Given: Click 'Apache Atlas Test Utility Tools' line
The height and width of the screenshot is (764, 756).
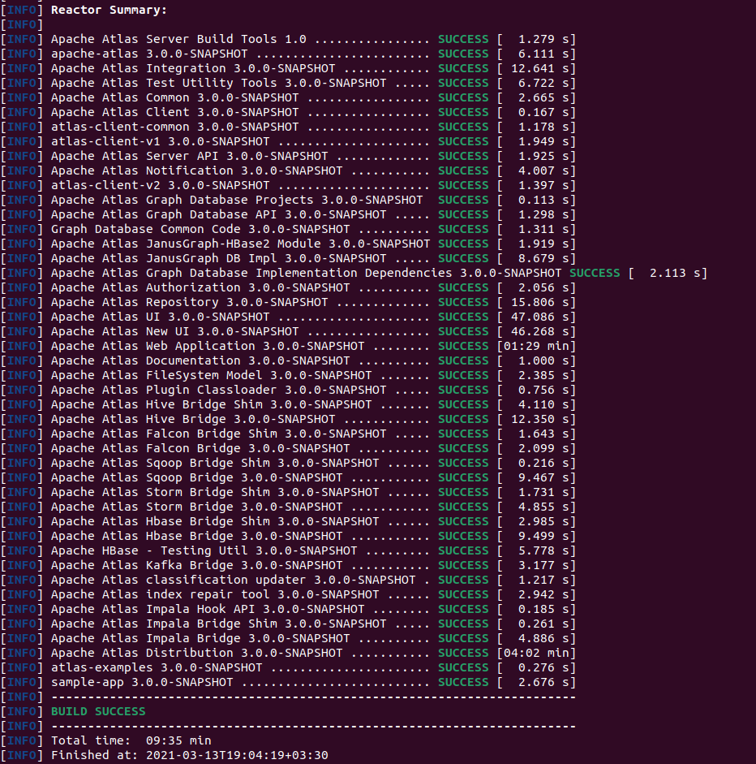Looking at the screenshot, I should point(218,83).
